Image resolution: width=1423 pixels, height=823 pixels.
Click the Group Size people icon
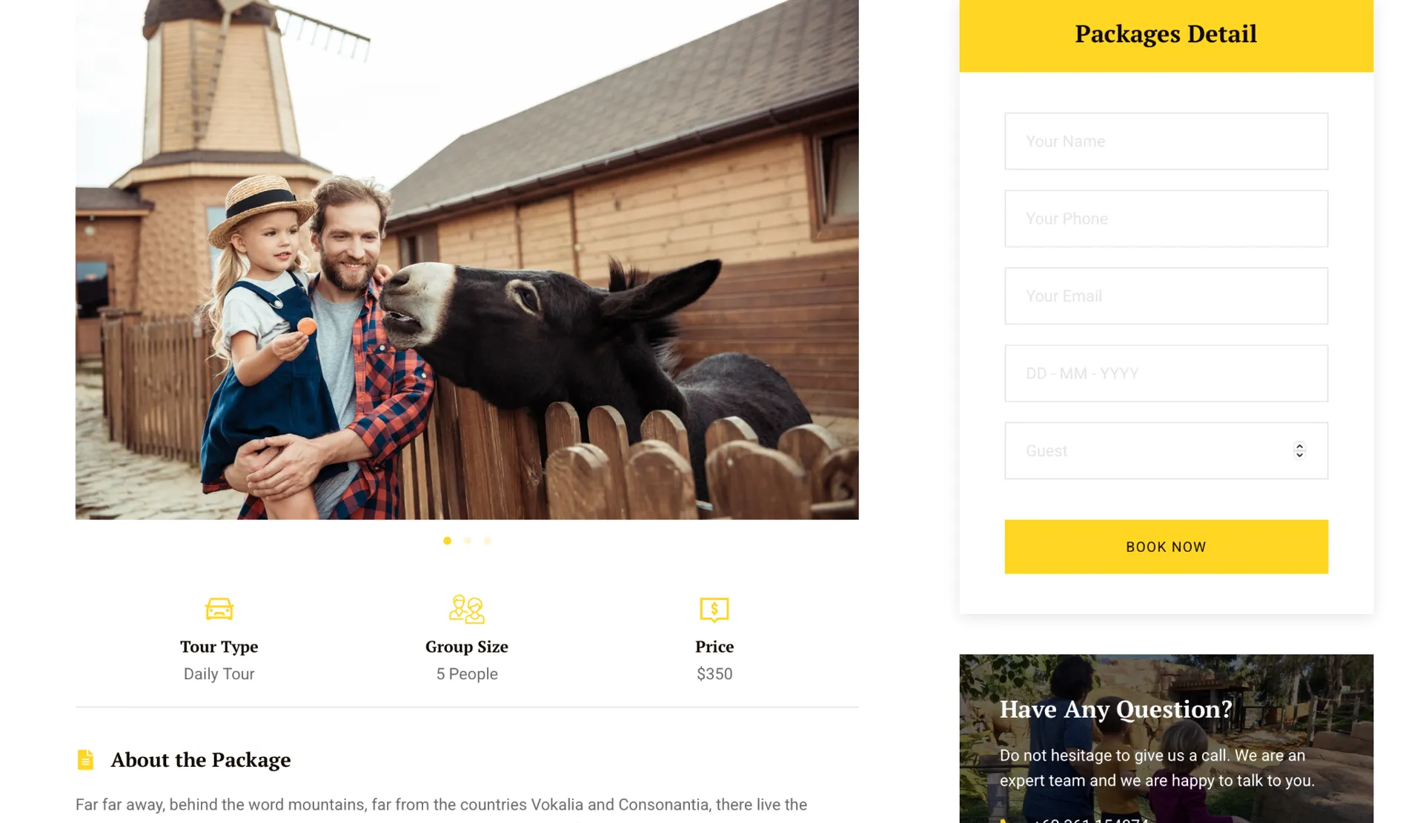pos(467,608)
